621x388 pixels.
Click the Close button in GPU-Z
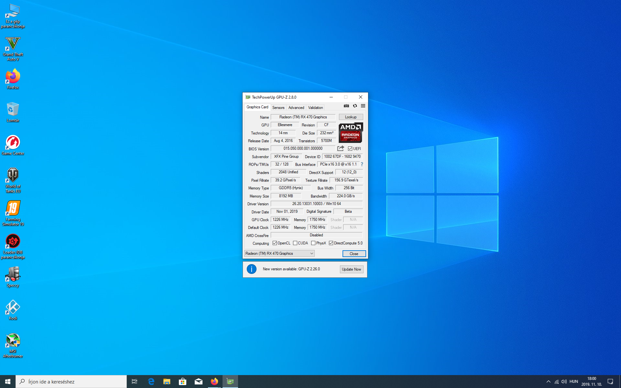click(354, 254)
